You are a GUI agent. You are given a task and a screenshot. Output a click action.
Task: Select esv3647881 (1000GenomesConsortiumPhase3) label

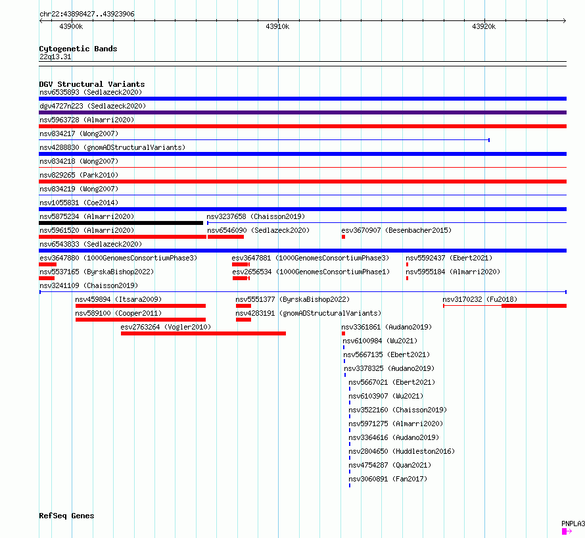[x=310, y=258]
